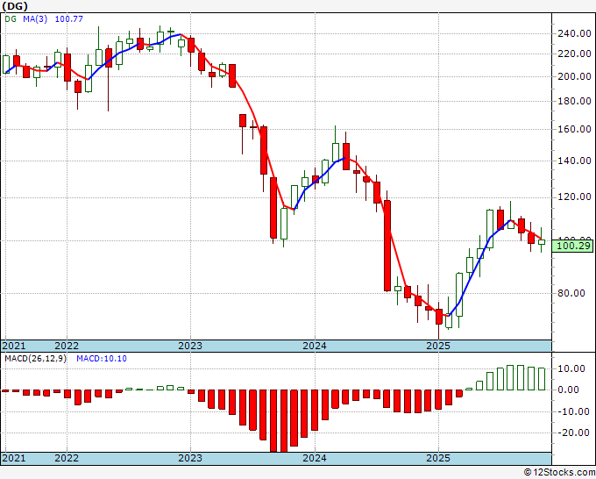Click the (DG) chart title

point(15,6)
